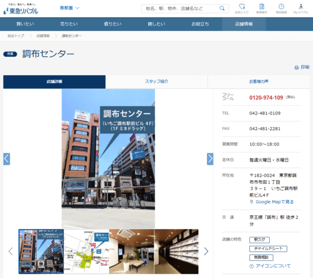Click the 税務相談 feature tag

pos(261,257)
